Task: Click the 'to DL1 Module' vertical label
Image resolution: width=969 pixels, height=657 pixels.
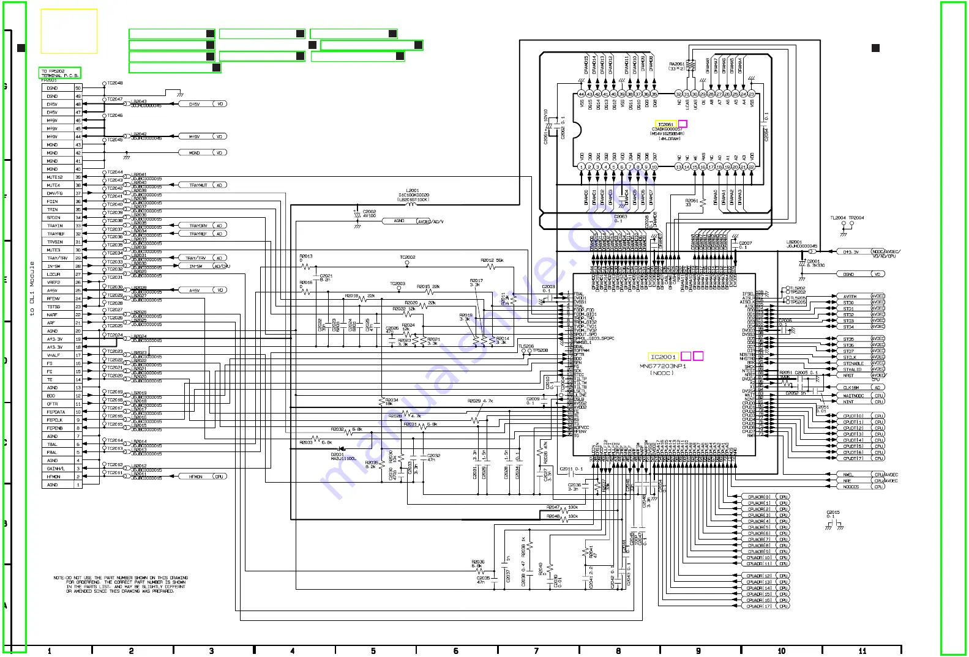Action: pos(32,289)
